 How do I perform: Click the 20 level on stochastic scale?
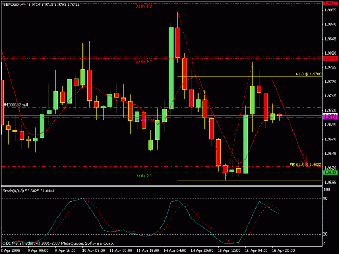325,234
